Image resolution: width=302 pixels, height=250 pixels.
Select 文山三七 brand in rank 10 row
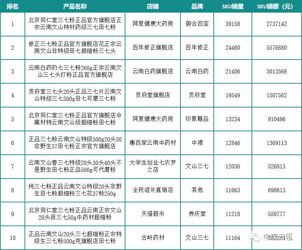point(197,238)
